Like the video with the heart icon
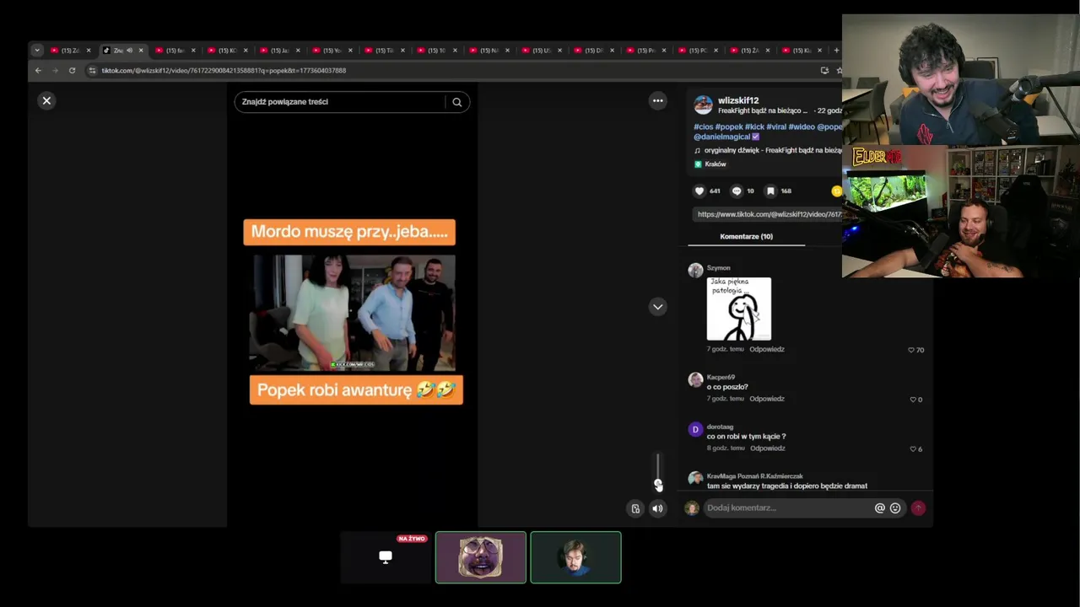 coord(699,191)
